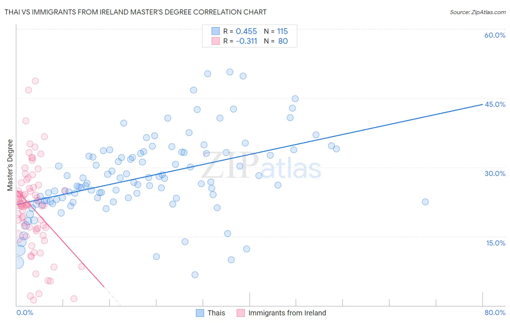Open the Source: ZipAtlas.com link
Screen dimensions: 510x323
(x=478, y=12)
